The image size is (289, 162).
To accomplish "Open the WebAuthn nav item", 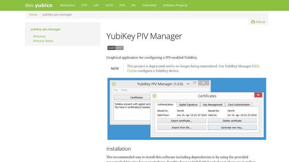I will [67, 5].
